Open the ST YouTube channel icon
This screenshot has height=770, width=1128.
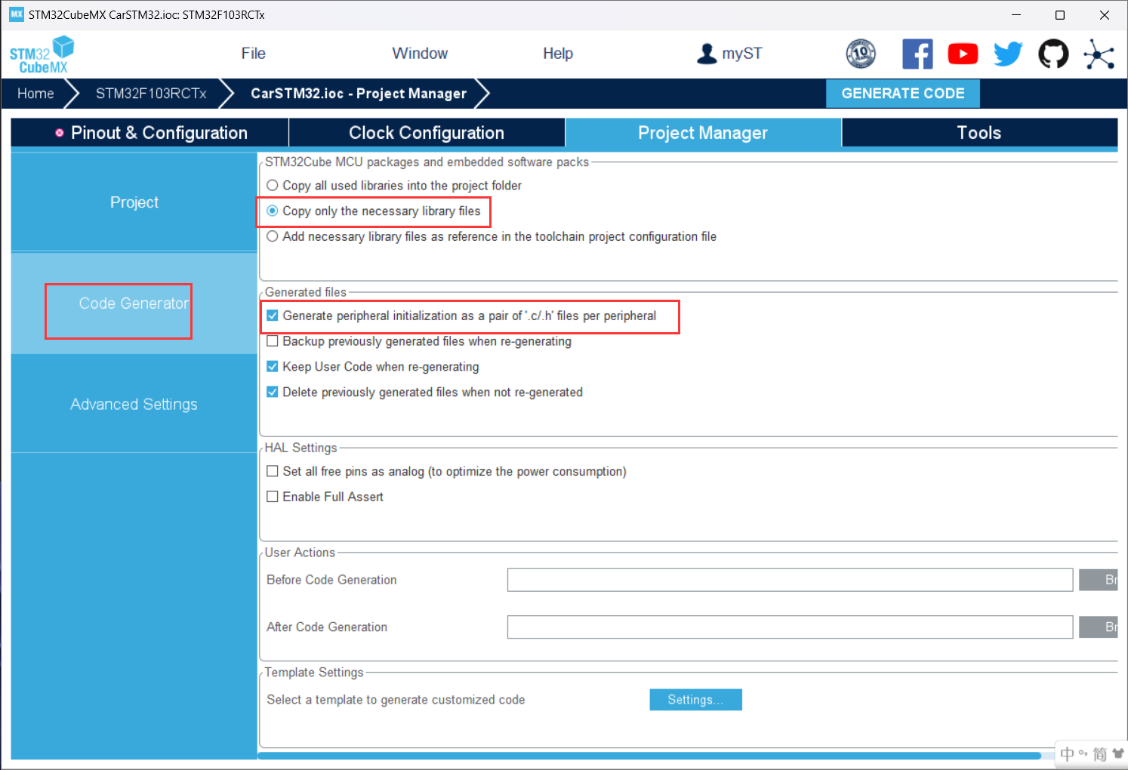(x=963, y=54)
